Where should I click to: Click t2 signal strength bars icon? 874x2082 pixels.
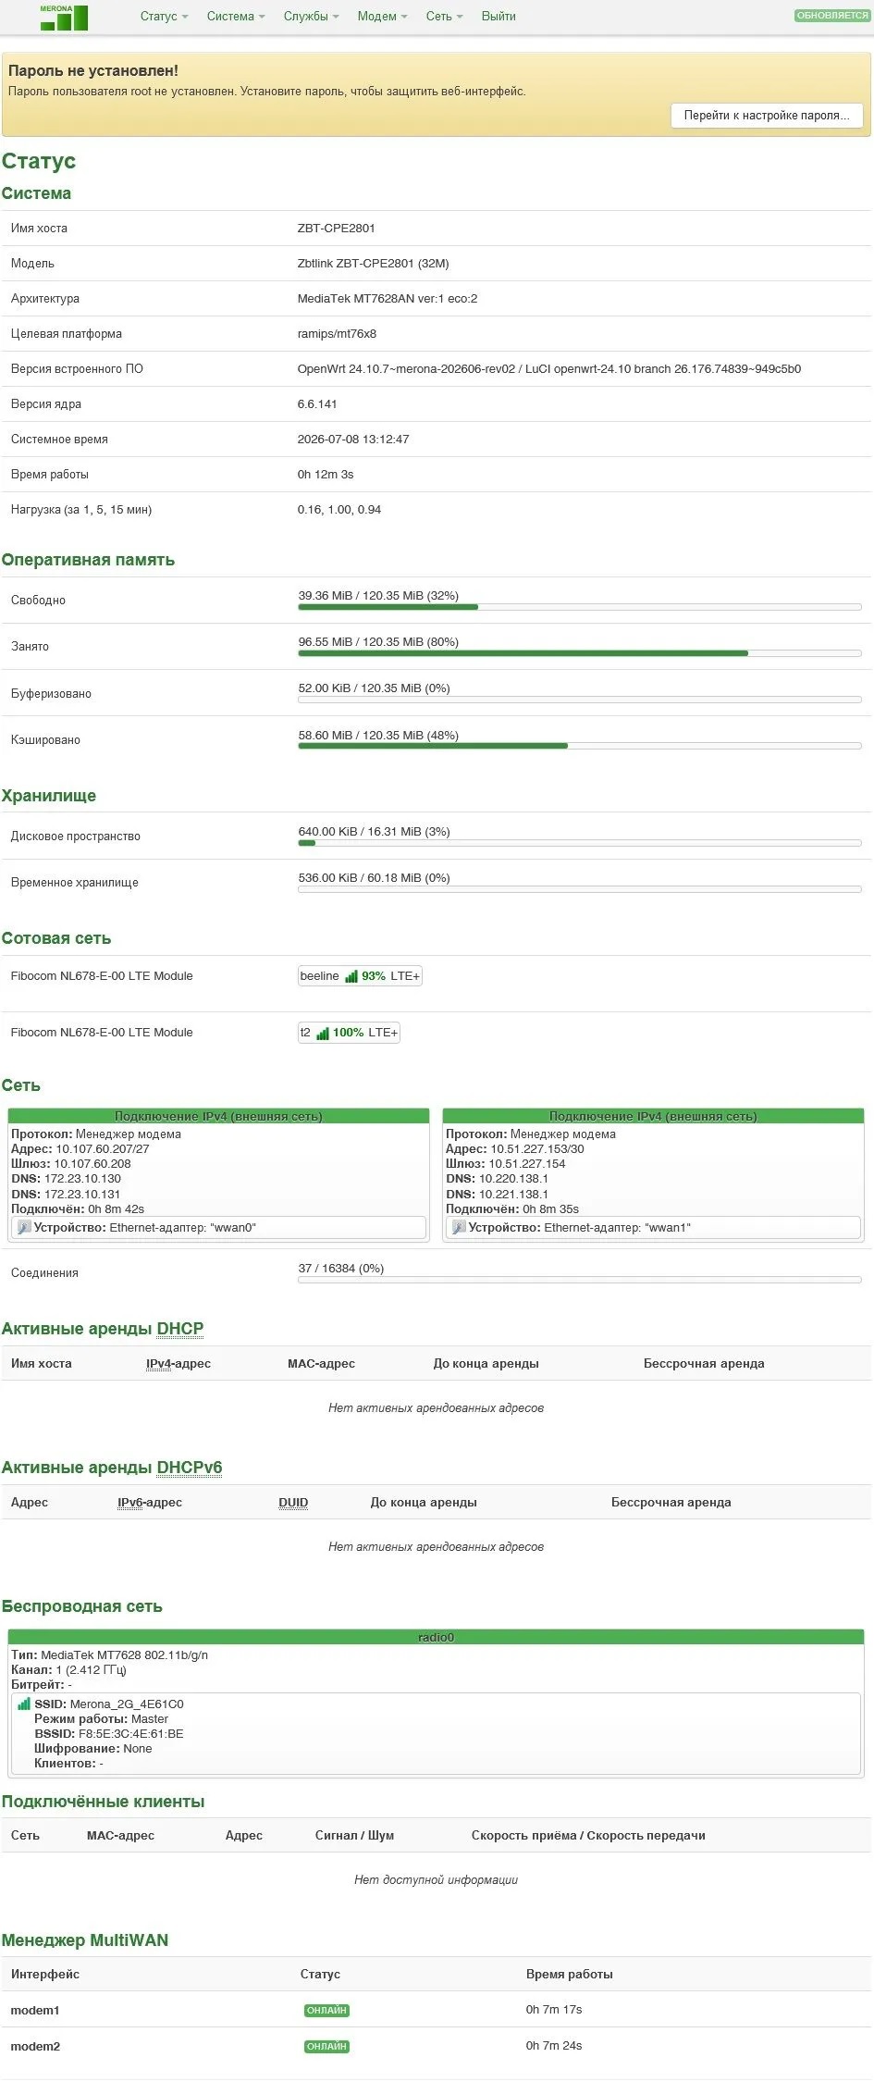pyautogui.click(x=323, y=1033)
